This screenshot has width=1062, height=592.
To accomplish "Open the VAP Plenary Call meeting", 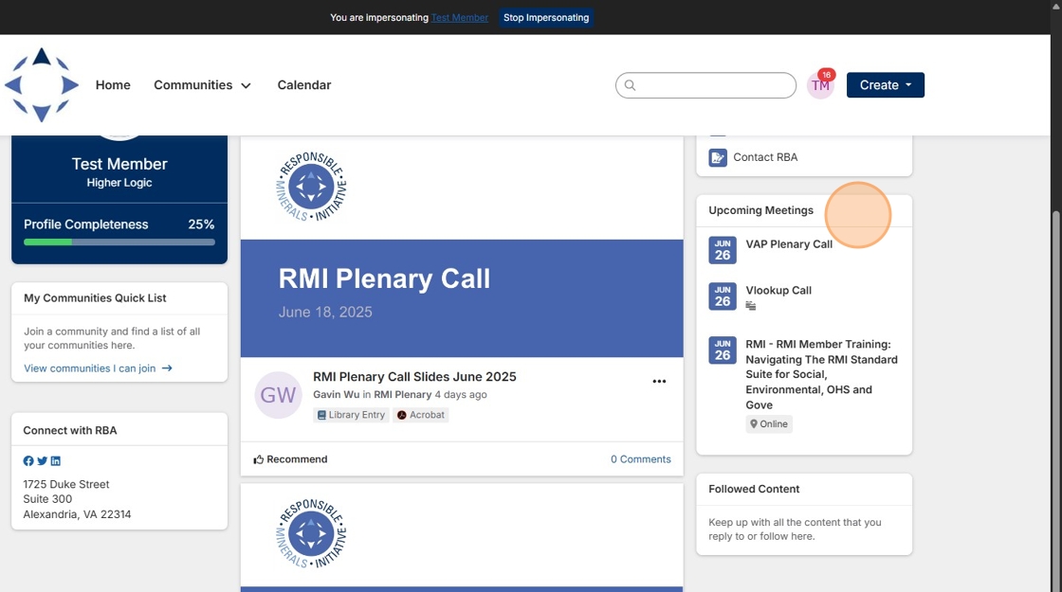I will coord(789,244).
